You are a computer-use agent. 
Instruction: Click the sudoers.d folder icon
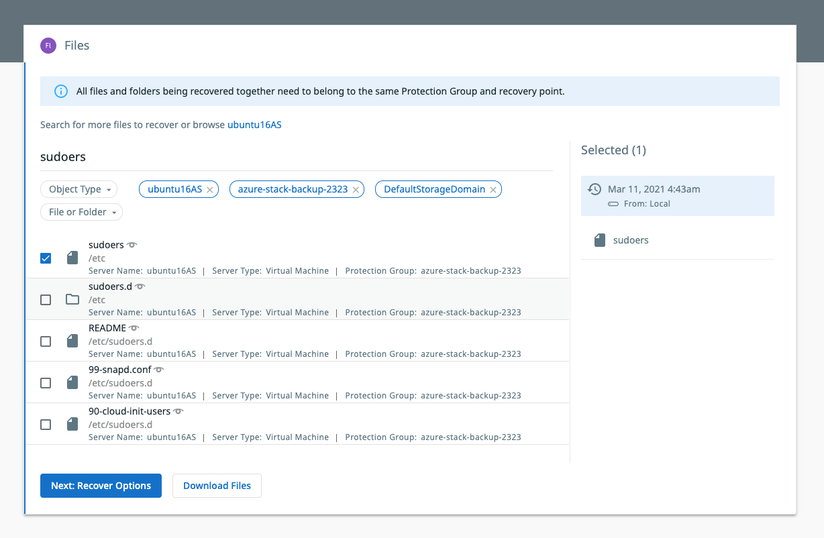click(x=72, y=299)
